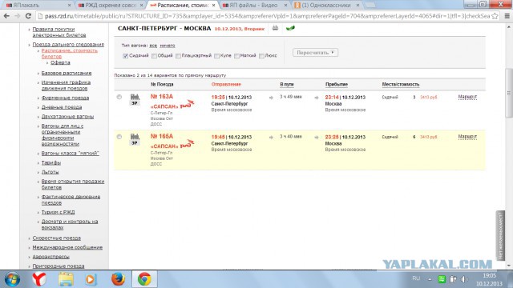The height and width of the screenshot is (288, 513).
Task: Open the Chrome menu icon
Action: (x=507, y=16)
